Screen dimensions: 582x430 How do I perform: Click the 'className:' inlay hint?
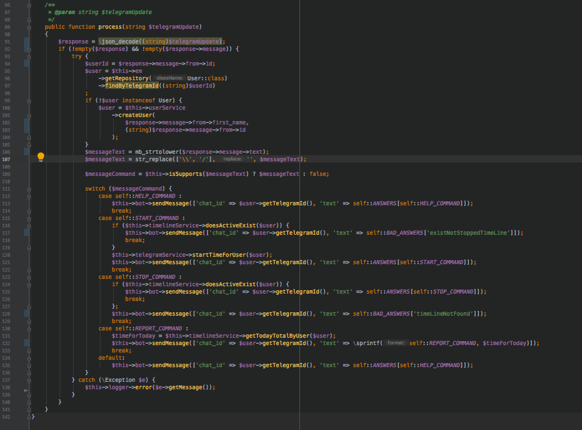coord(169,78)
